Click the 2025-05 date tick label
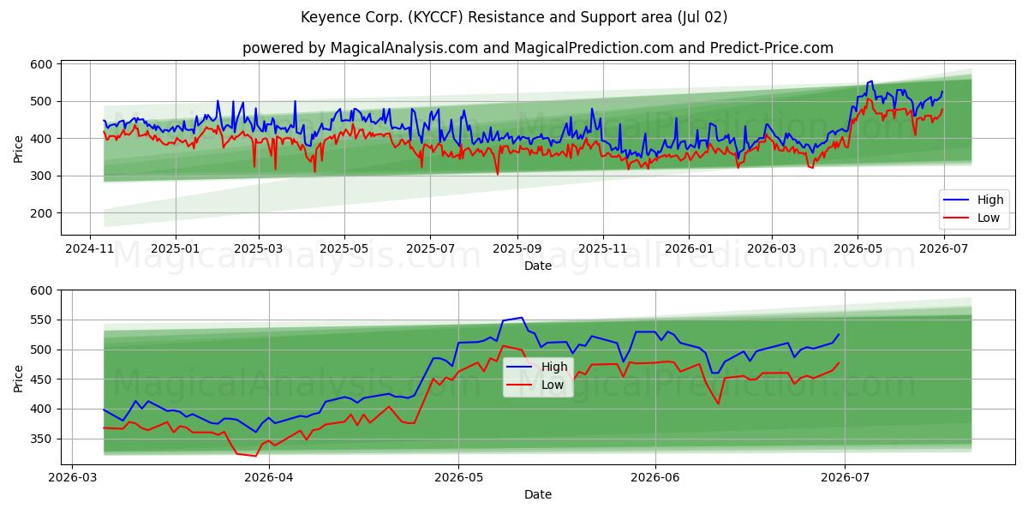The image size is (1028, 514). coord(344,250)
